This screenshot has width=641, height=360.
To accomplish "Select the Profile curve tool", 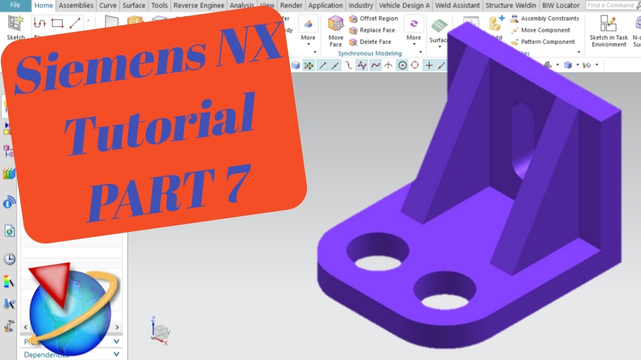I will (x=40, y=23).
